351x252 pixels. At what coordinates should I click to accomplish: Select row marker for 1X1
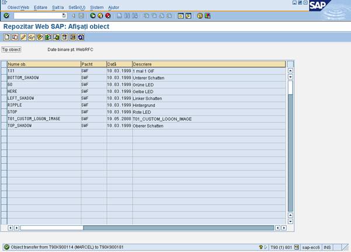pos(4,71)
